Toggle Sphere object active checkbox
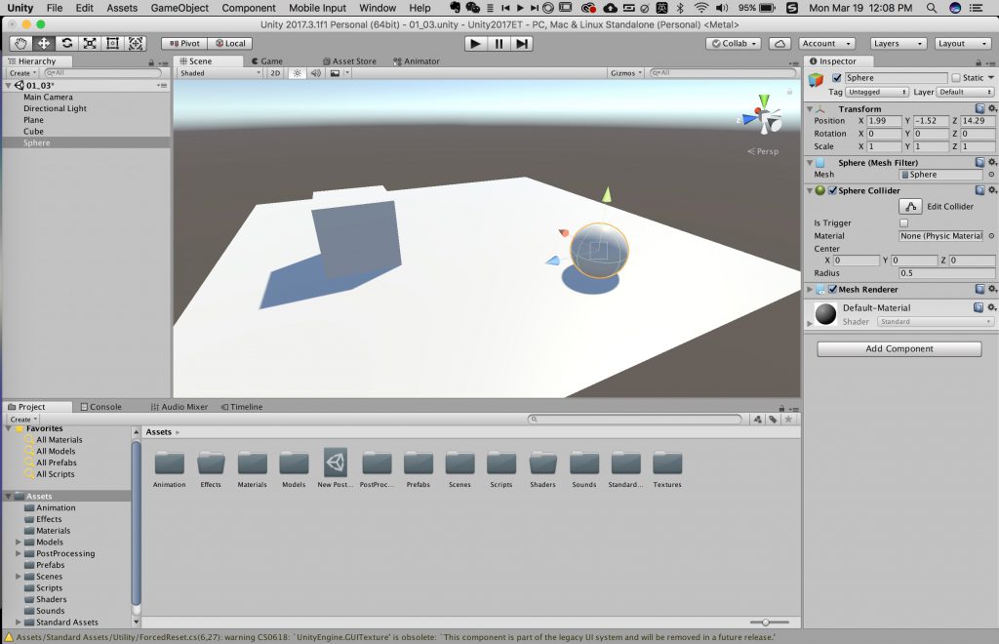 [x=836, y=78]
